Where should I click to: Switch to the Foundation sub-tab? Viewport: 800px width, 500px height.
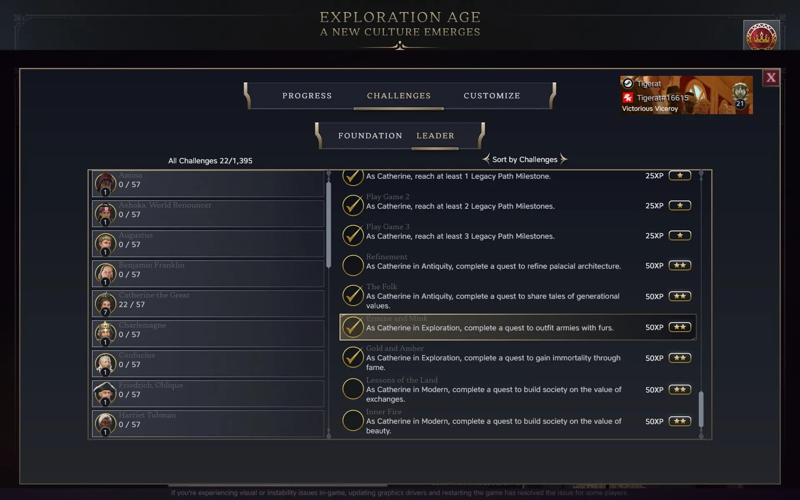[x=370, y=136]
